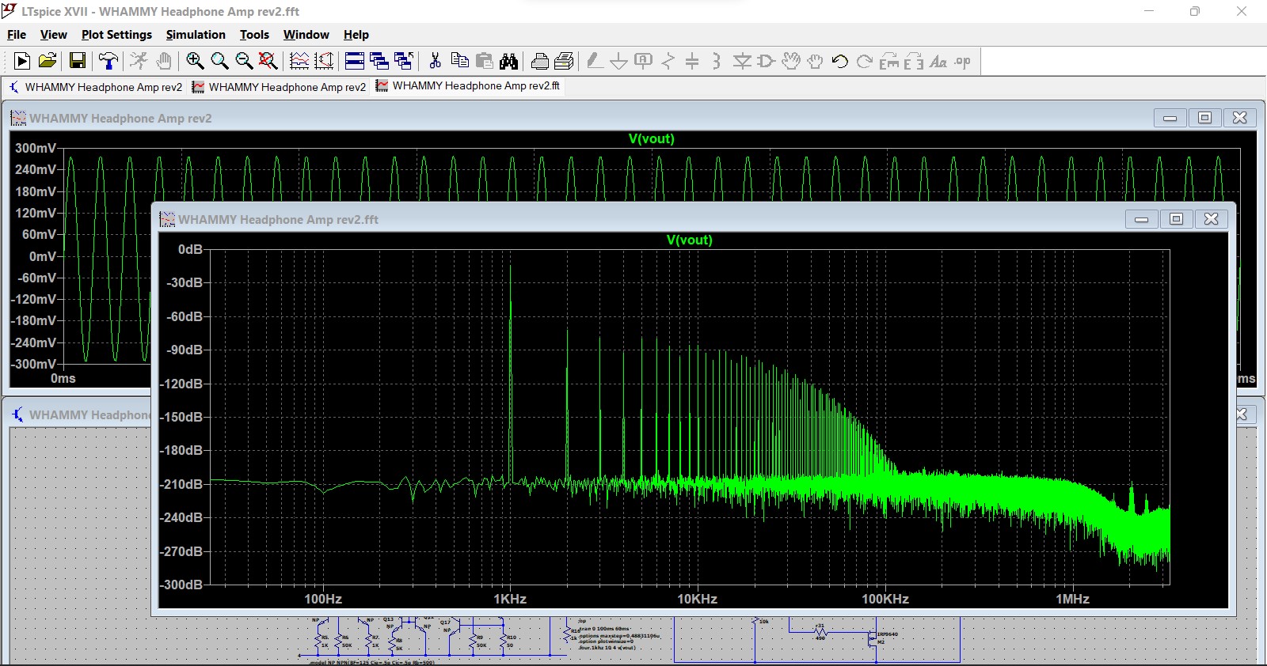The image size is (1267, 666).
Task: Click the Run simulation icon
Action: coord(22,61)
